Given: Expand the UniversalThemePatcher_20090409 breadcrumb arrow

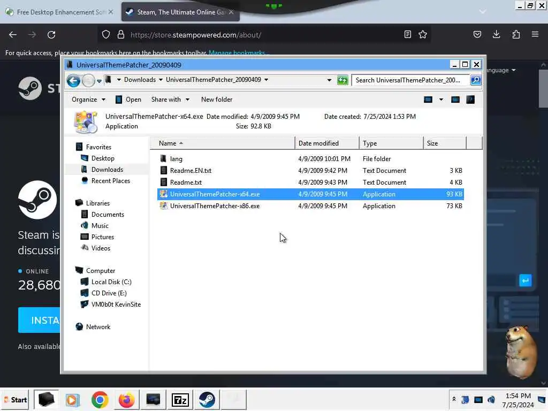Looking at the screenshot, I should [267, 80].
